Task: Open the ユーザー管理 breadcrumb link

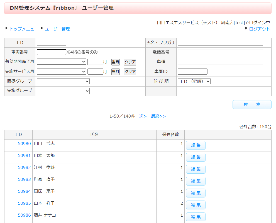Action: pos(57,29)
